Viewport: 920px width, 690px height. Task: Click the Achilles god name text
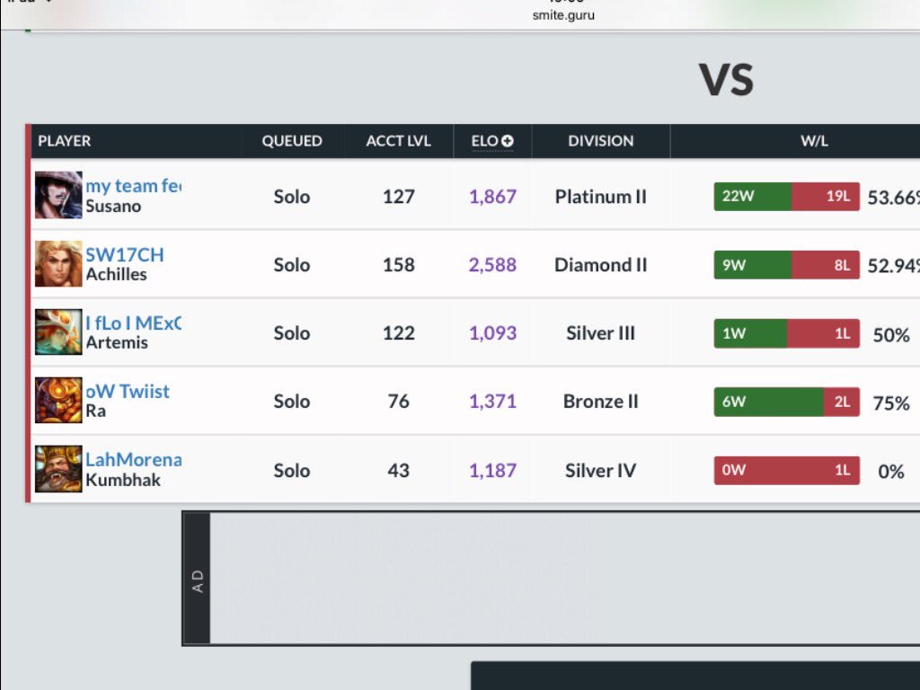click(116, 274)
